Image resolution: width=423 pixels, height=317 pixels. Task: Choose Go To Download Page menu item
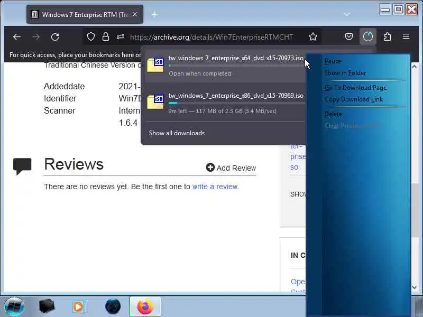[x=355, y=88]
